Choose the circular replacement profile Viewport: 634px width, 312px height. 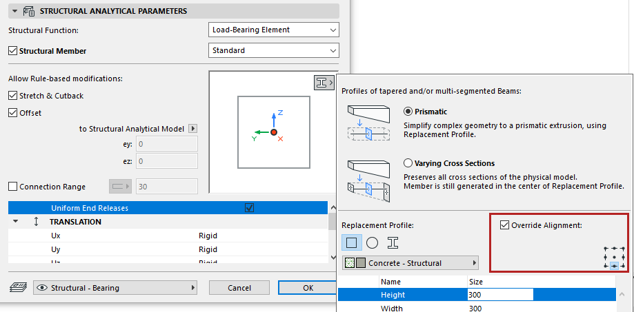point(372,242)
